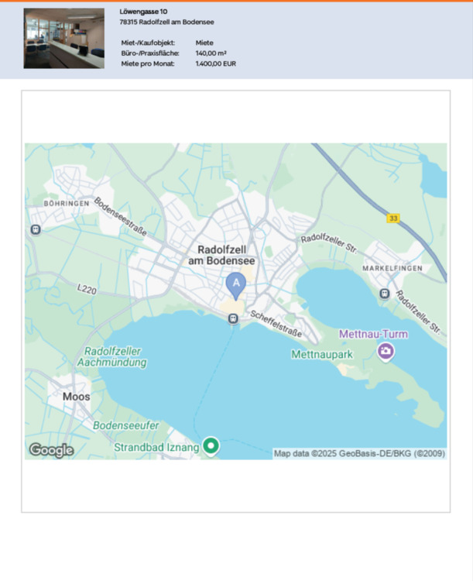Click the Google logo on the map
Screen dimensions: 473x581
tap(51, 450)
